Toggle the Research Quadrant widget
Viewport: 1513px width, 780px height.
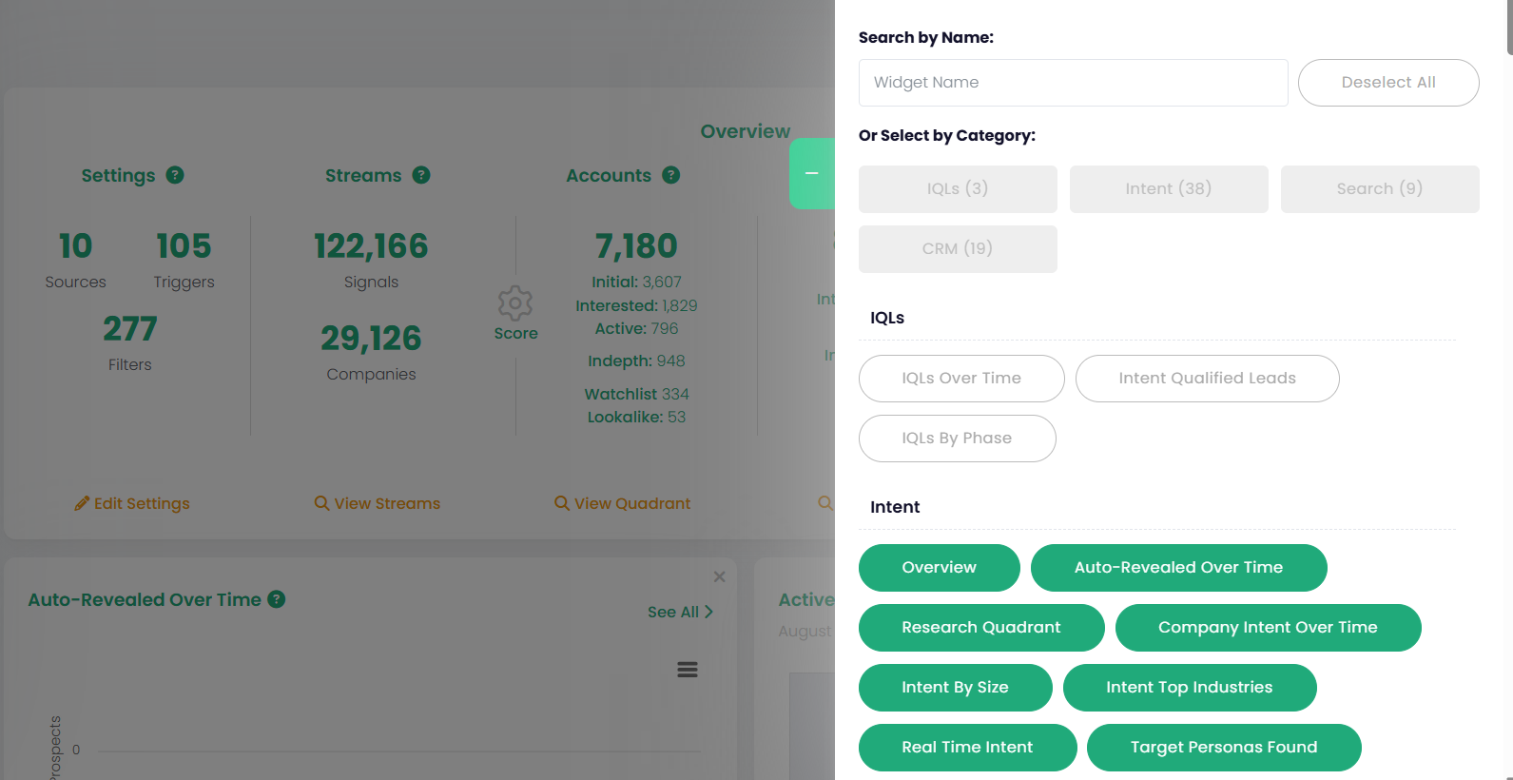[980, 628]
